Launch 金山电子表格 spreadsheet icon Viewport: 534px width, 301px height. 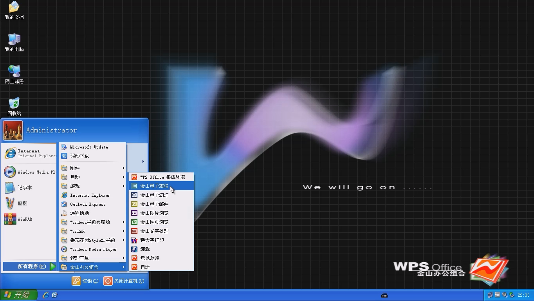tap(134, 186)
